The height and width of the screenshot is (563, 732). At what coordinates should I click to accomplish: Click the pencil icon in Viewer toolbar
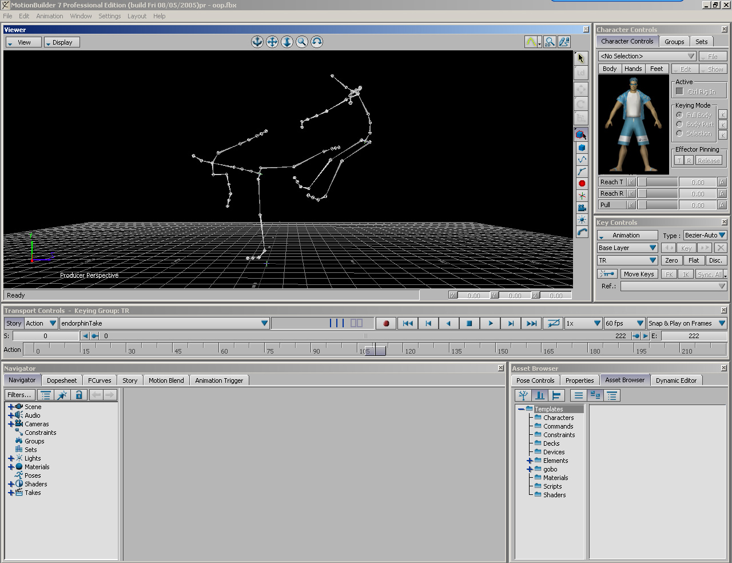[x=564, y=42]
